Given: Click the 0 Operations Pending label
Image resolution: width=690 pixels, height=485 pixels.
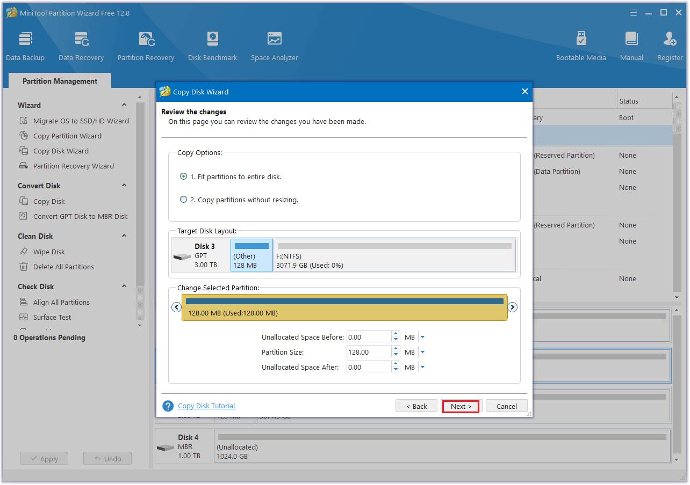Looking at the screenshot, I should click(x=49, y=337).
